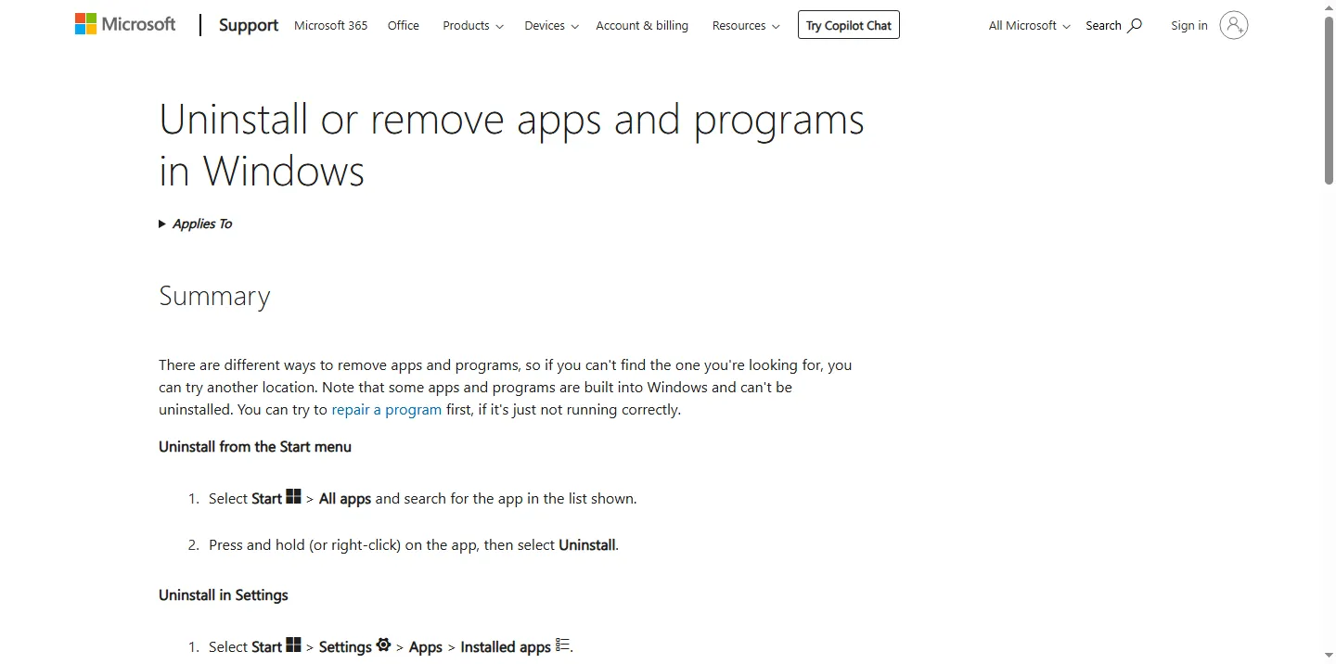1336x664 pixels.
Task: Follow the repair a program link
Action: point(386,409)
